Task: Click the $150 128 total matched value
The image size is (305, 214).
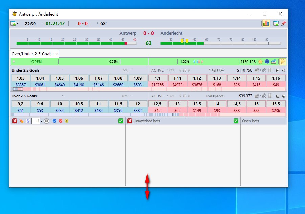Action: pyautogui.click(x=248, y=62)
